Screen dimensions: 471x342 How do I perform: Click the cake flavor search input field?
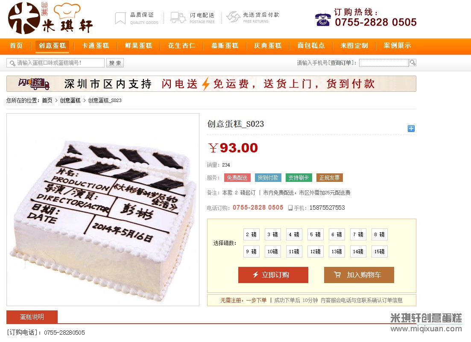tap(56, 63)
